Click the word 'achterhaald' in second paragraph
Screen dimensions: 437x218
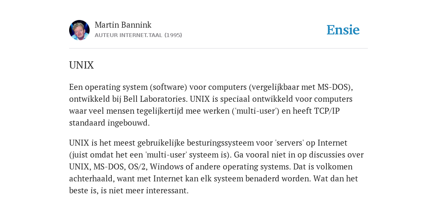pos(92,179)
